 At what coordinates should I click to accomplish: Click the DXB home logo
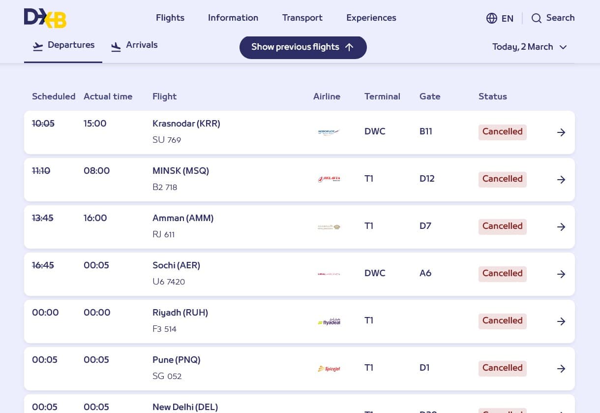pos(45,18)
